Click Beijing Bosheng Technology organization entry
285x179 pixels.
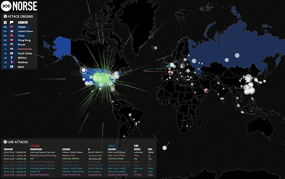click(43, 155)
